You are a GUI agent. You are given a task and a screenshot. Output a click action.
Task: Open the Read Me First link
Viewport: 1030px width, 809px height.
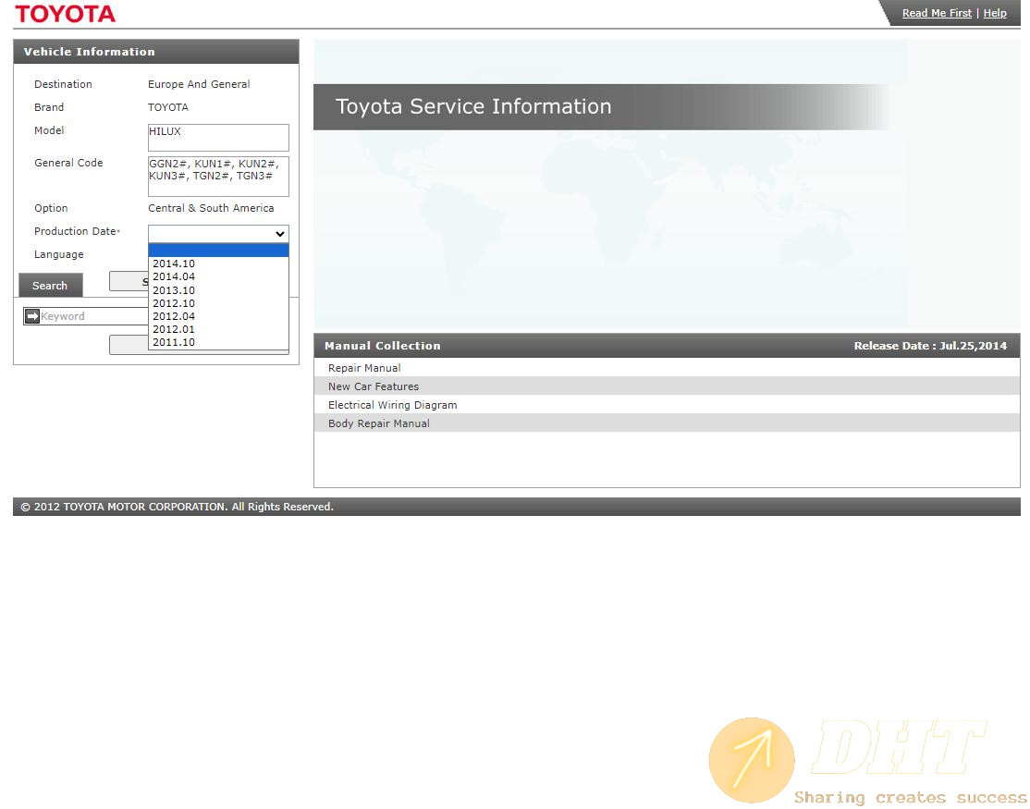click(x=937, y=13)
